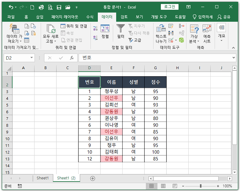Create a new blank workbook from quick access
The image size is (240, 191).
[32, 7]
